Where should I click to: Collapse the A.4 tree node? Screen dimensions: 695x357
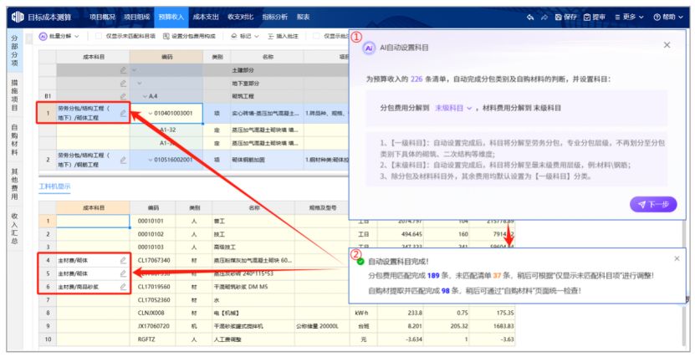click(146, 96)
